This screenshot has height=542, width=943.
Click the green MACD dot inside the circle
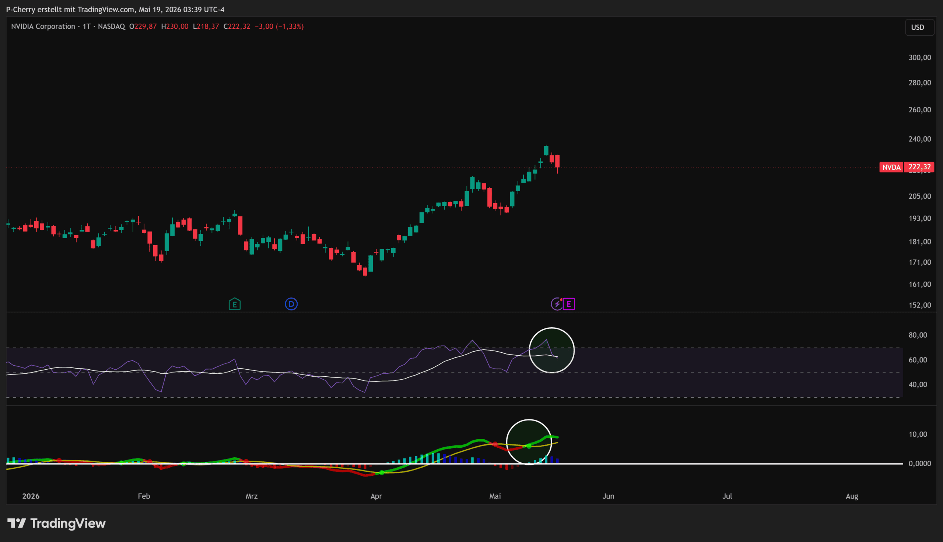(529, 446)
